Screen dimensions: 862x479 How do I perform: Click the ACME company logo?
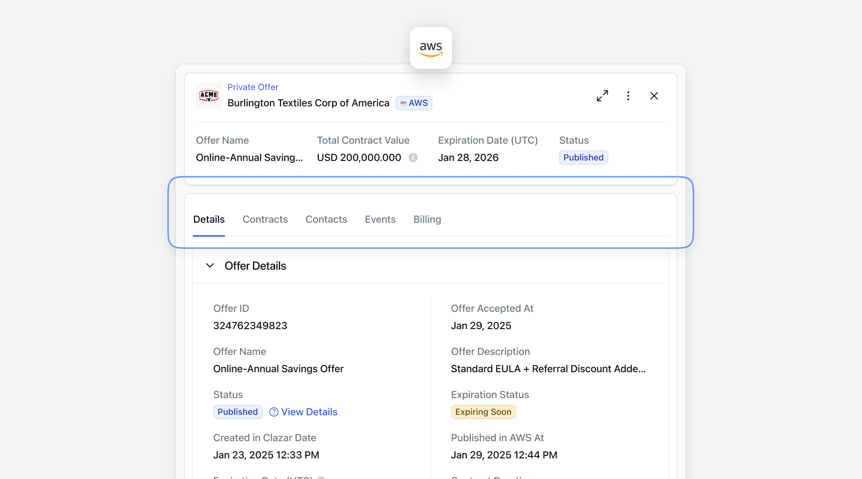click(x=209, y=96)
